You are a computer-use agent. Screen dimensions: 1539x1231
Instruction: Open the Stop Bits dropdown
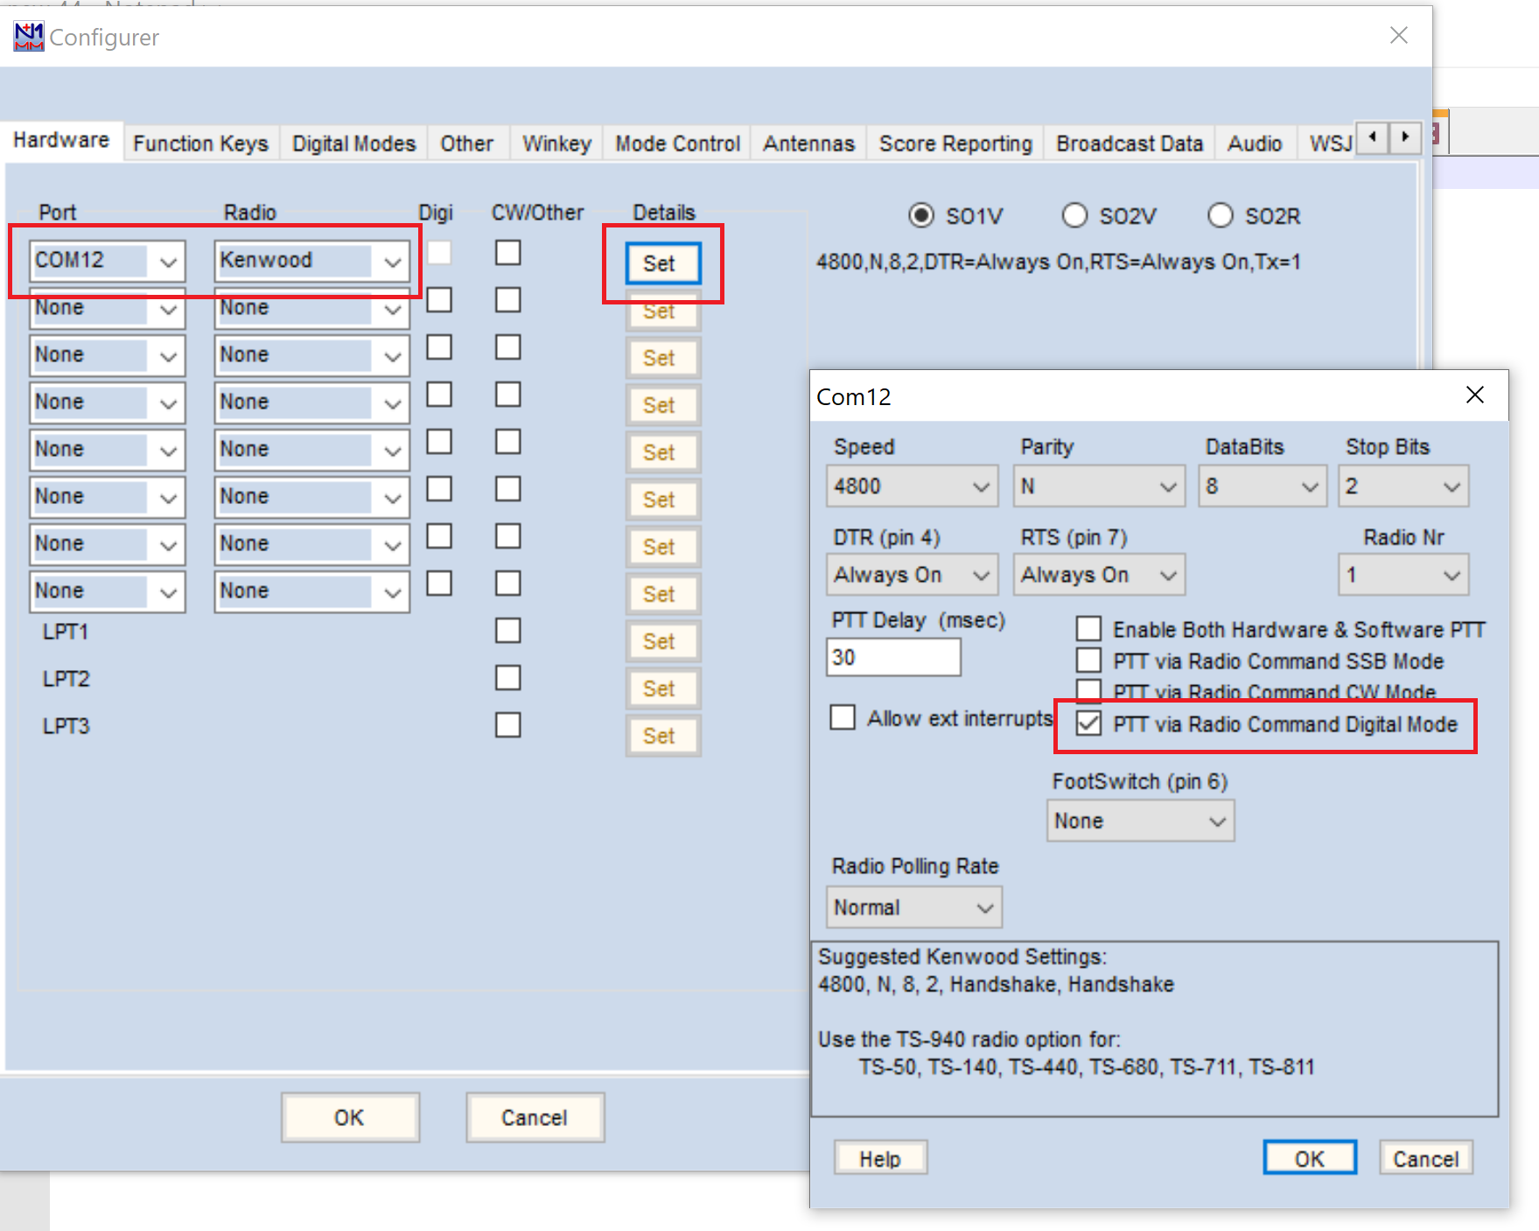coord(1403,486)
